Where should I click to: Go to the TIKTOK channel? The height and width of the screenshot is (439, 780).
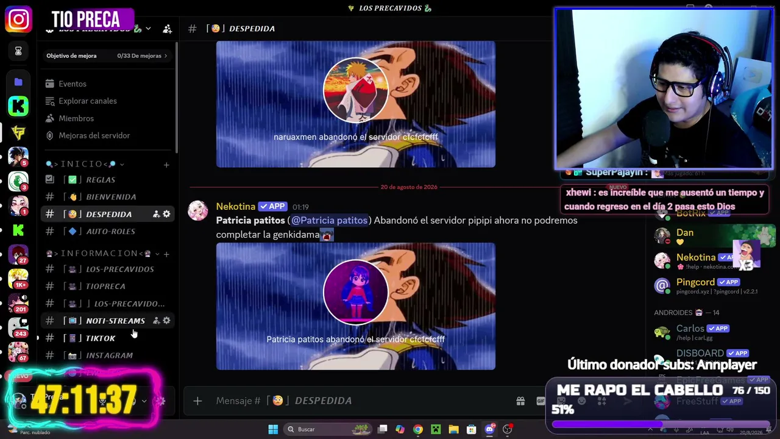point(107,338)
